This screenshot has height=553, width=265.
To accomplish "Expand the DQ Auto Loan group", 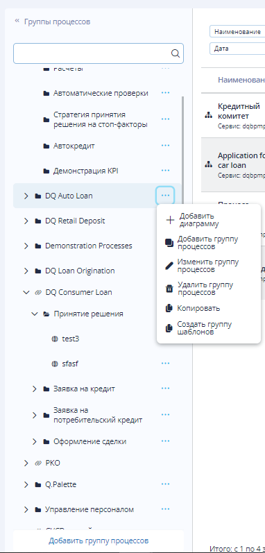I will point(26,196).
